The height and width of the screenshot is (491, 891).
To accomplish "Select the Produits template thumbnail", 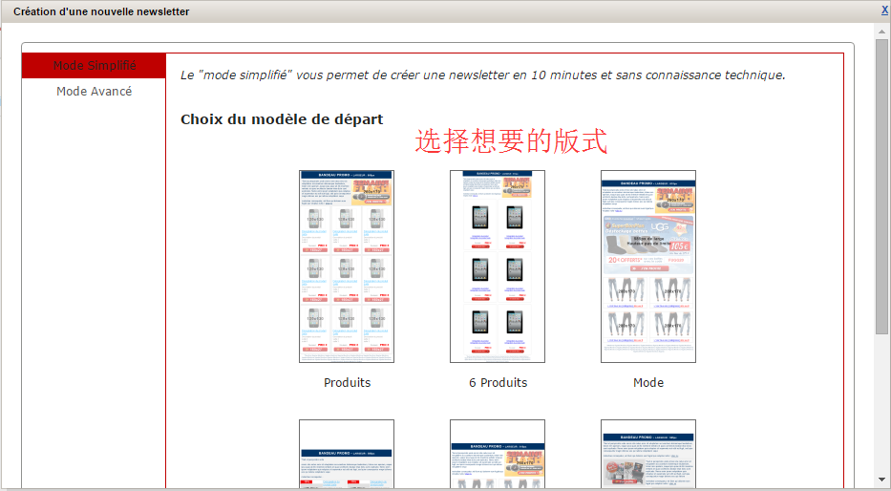I will 347,267.
